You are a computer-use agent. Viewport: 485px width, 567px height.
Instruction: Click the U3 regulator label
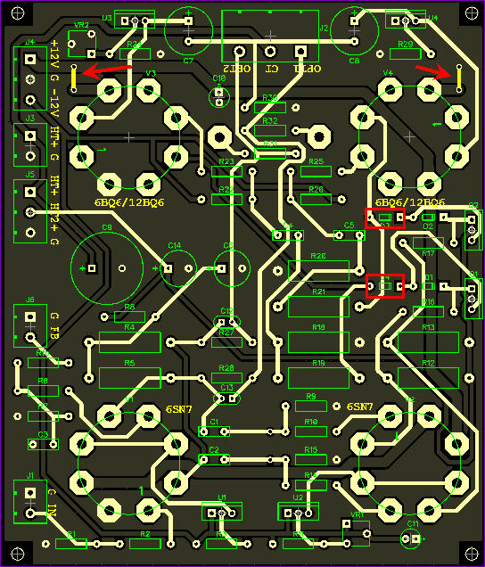[107, 18]
